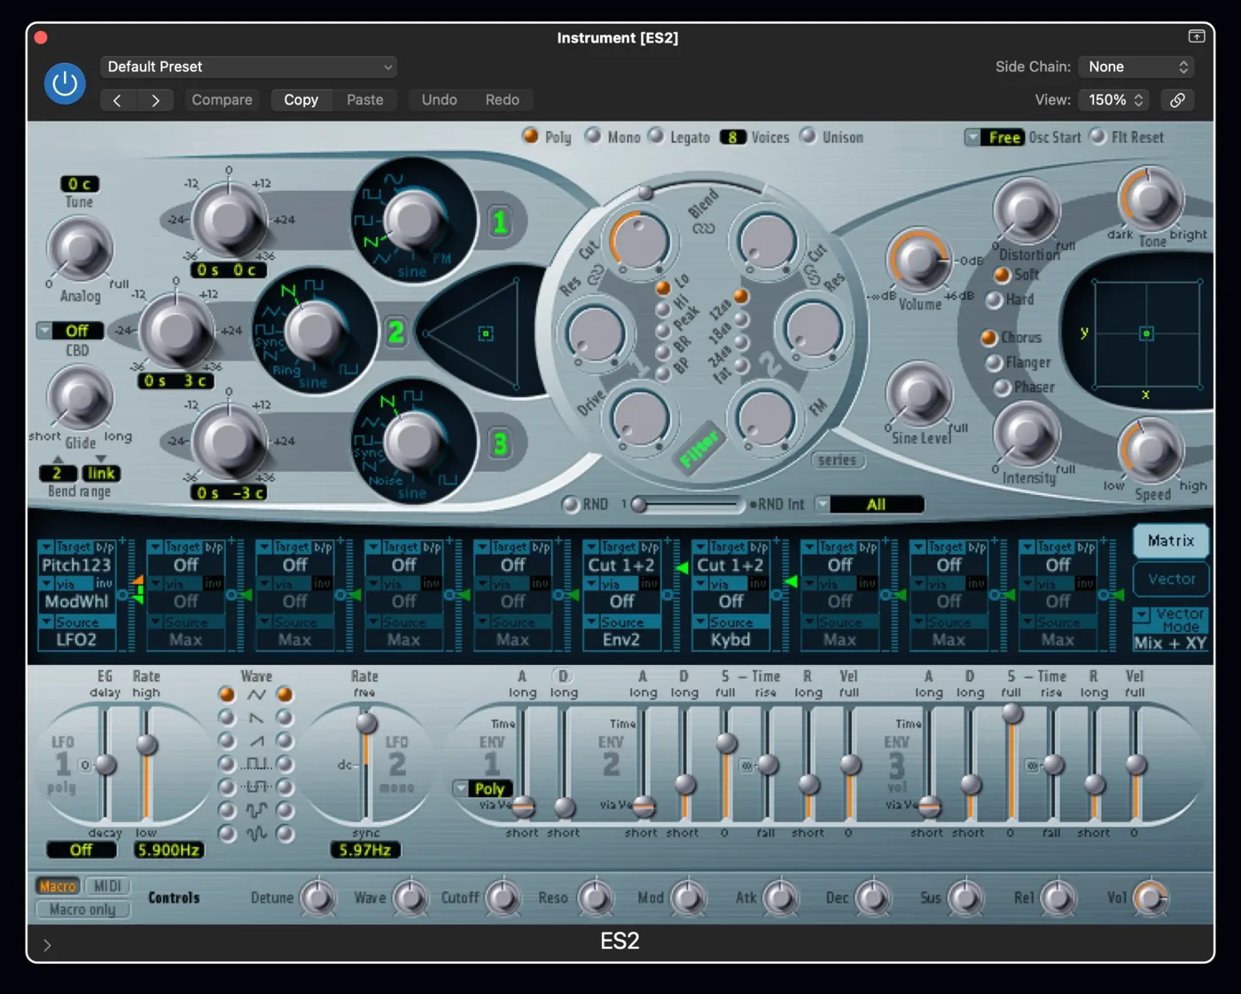This screenshot has height=994, width=1241.
Task: Click the Copy button
Action: (300, 100)
